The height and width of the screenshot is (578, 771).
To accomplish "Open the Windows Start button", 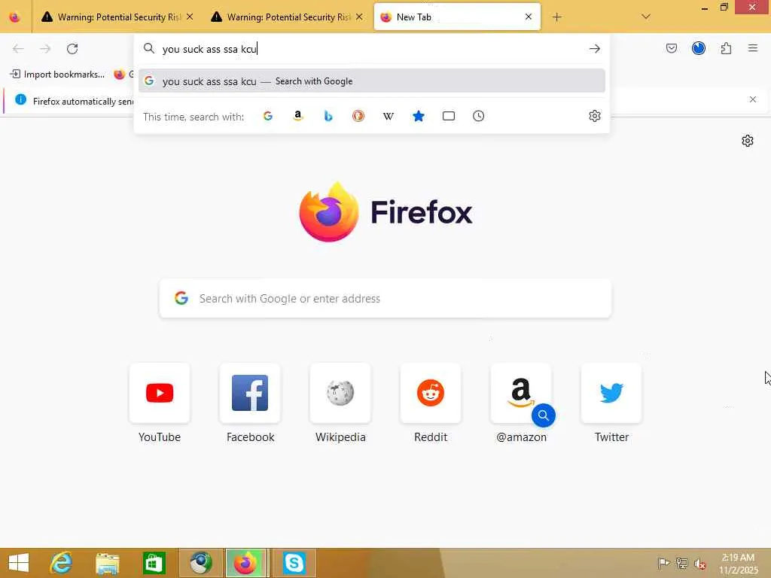I will coord(19,563).
